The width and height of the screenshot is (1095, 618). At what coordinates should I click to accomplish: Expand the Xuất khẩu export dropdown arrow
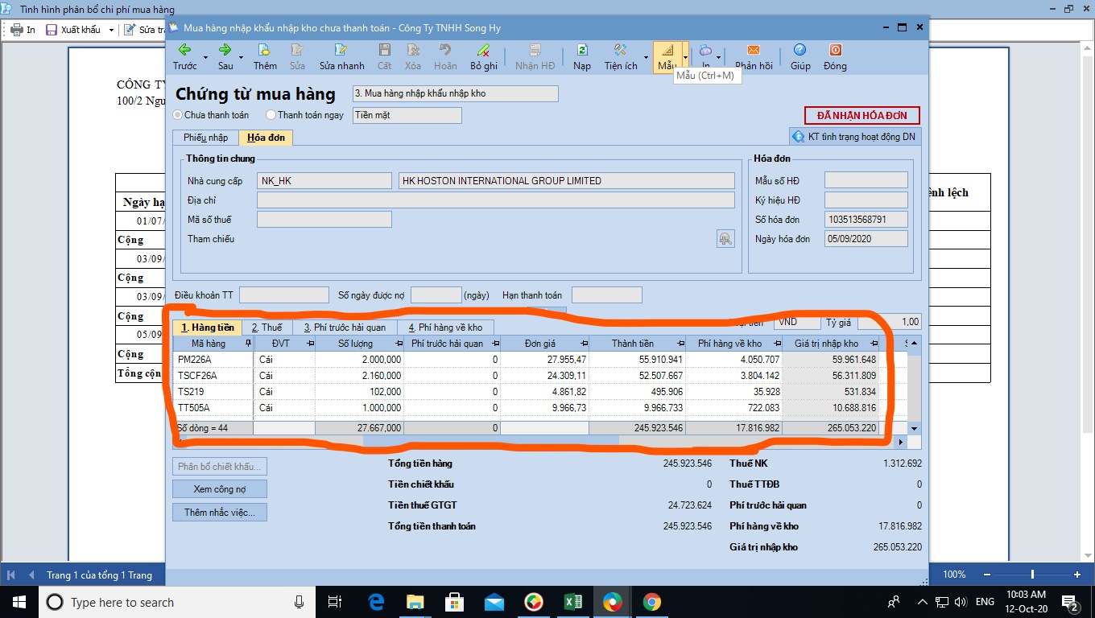[111, 30]
